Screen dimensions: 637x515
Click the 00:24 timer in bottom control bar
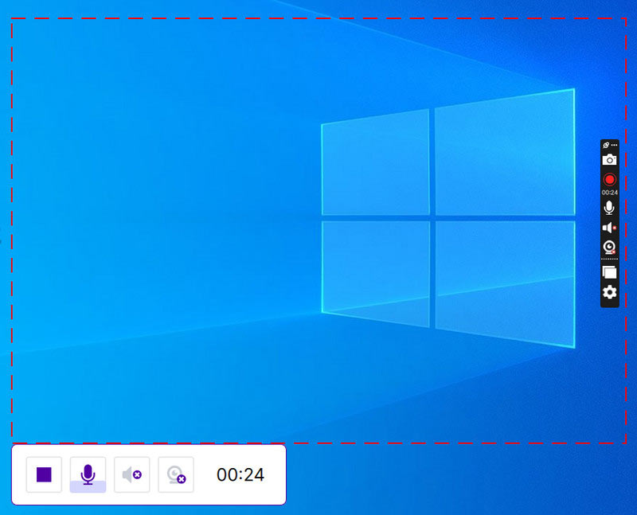point(240,475)
